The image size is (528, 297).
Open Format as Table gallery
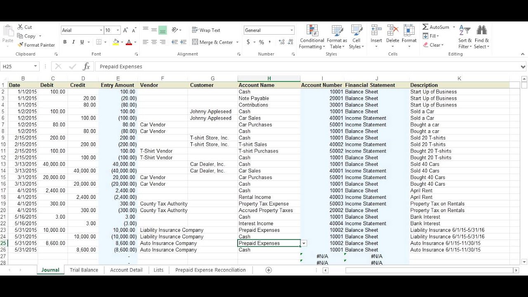(337, 36)
